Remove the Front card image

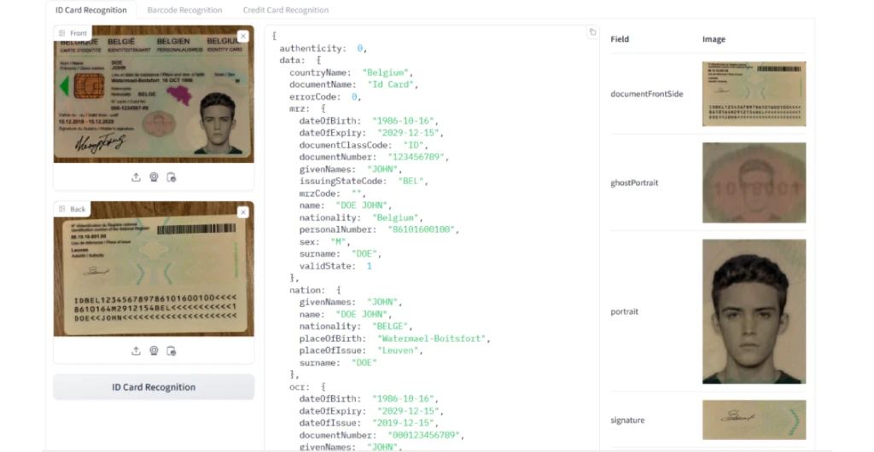point(243,36)
